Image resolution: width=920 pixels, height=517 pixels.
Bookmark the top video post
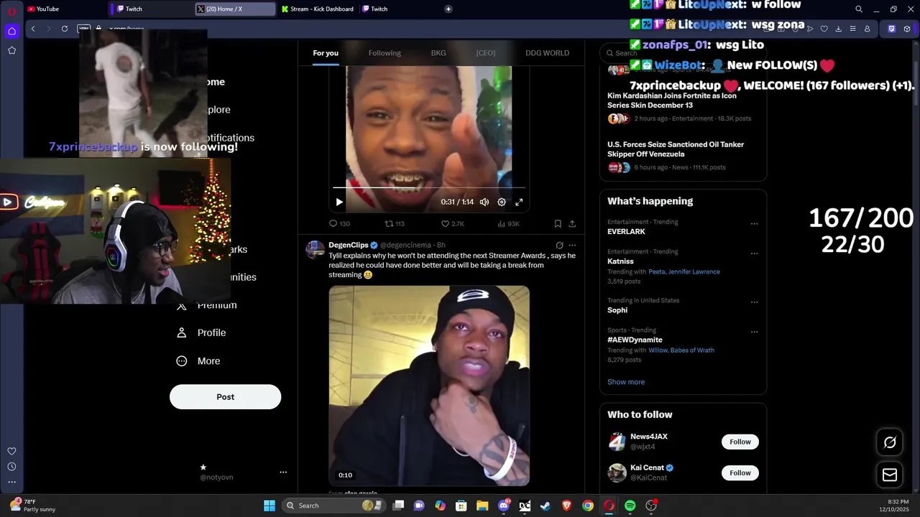558,223
